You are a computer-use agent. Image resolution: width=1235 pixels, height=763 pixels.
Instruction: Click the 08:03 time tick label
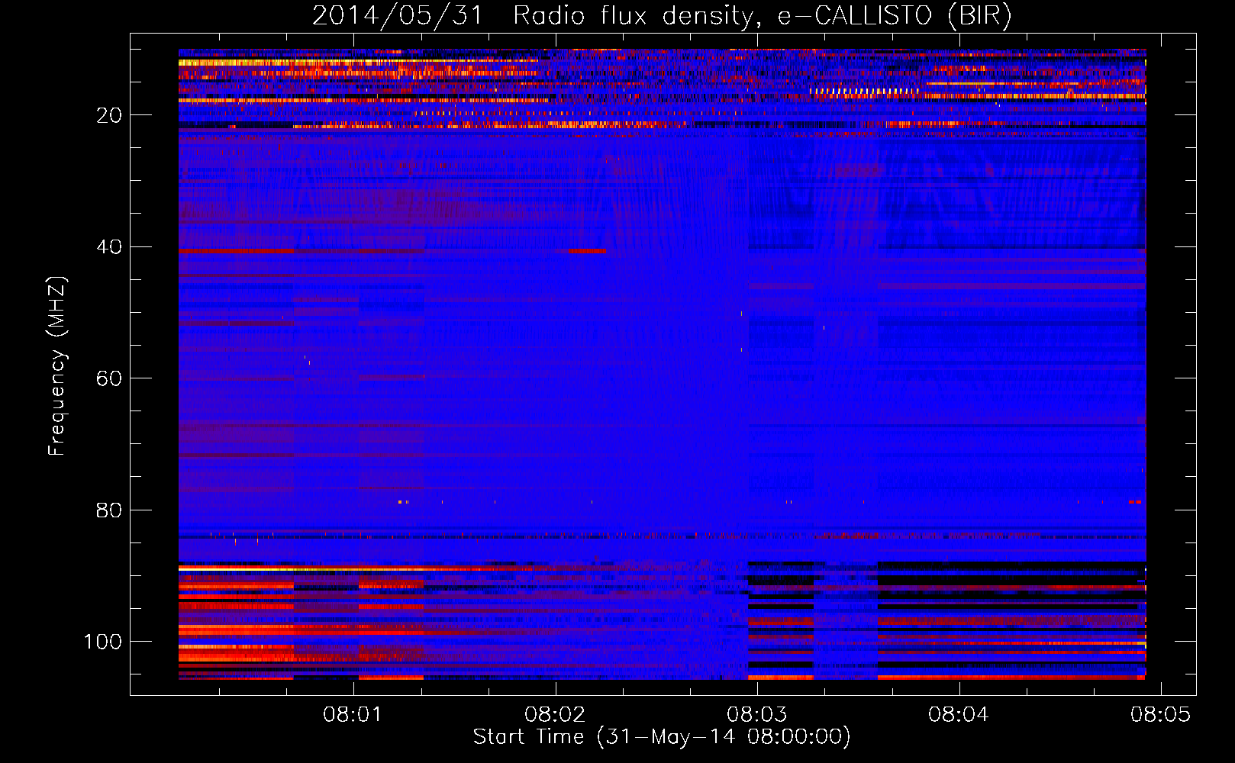[756, 715]
